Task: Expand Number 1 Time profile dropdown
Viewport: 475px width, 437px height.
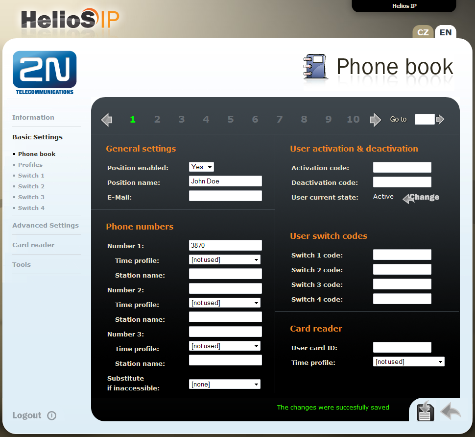Action: [225, 260]
